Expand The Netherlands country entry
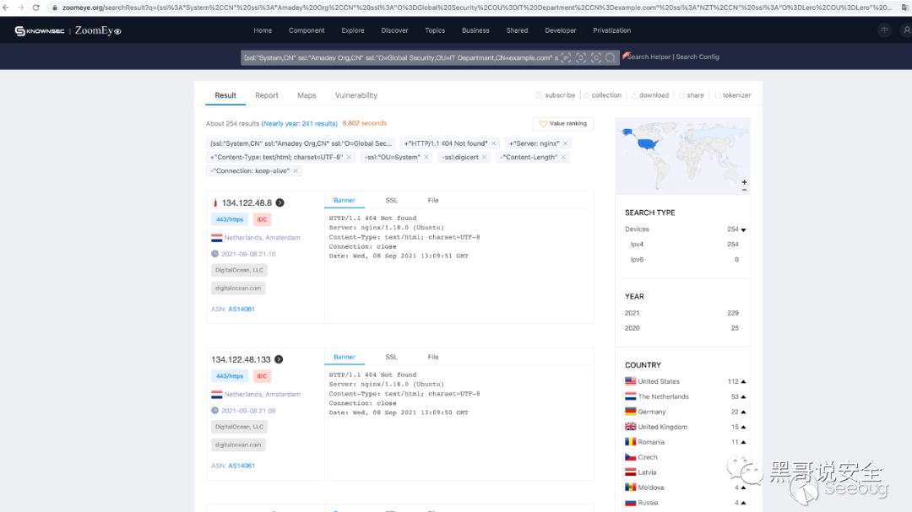The height and width of the screenshot is (512, 912). click(743, 396)
